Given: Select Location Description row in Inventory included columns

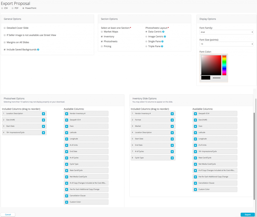Looking at the screenshot, I should click(153, 133).
